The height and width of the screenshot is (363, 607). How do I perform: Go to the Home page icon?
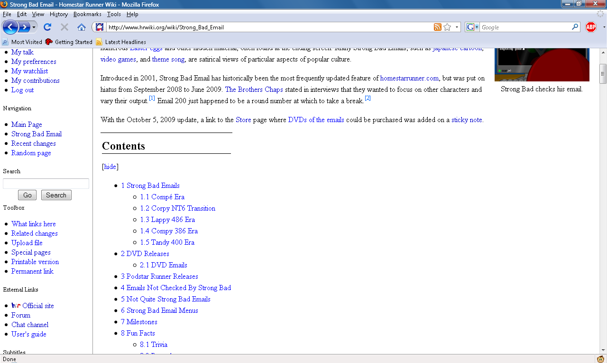(x=82, y=27)
